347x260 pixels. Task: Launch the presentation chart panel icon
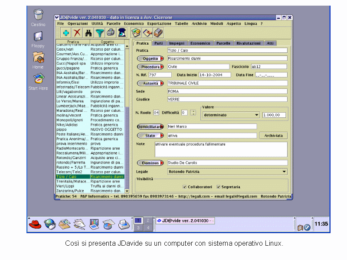coord(94,224)
